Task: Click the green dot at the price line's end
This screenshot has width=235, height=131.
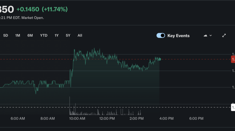Action: 160,59
